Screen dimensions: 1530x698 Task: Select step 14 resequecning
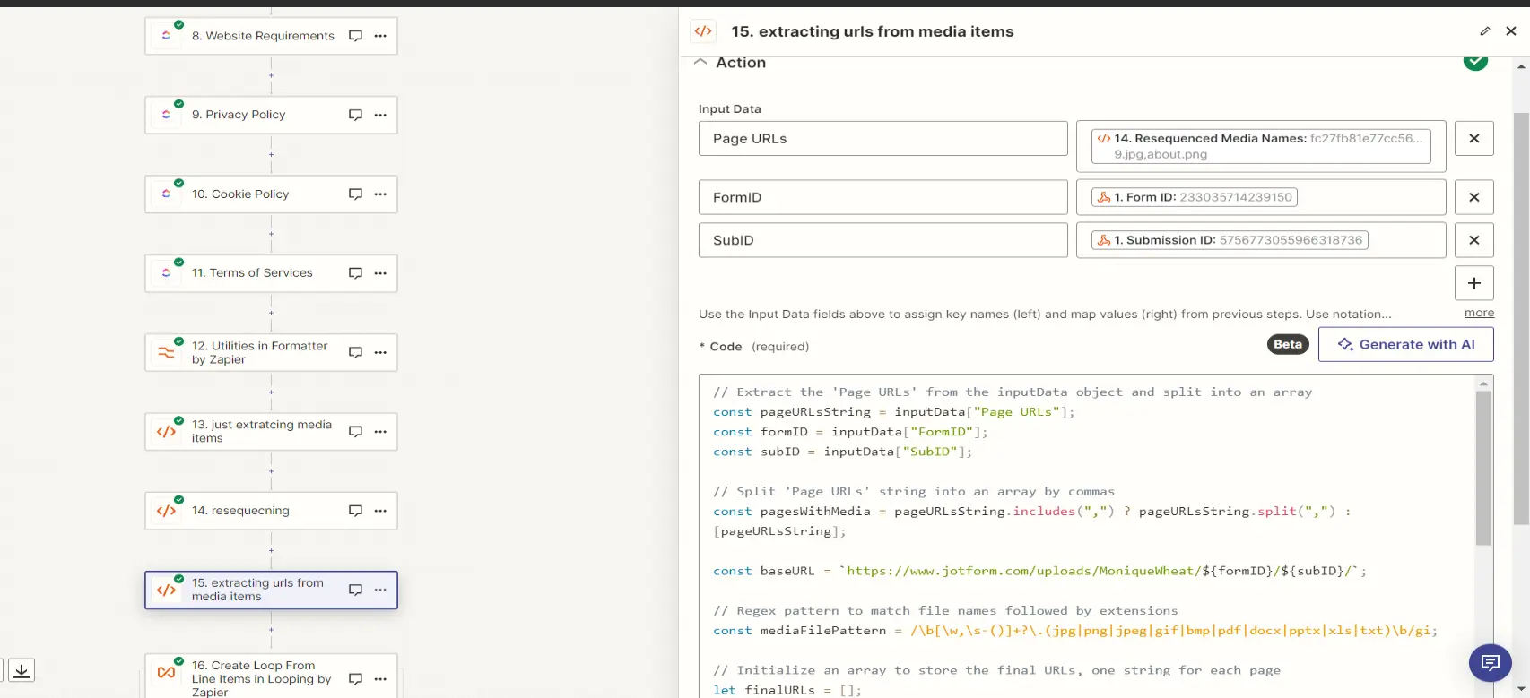(271, 510)
